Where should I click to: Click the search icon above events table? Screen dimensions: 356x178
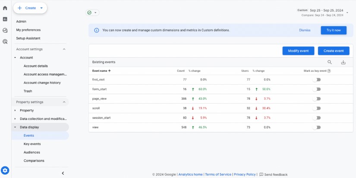point(330,62)
